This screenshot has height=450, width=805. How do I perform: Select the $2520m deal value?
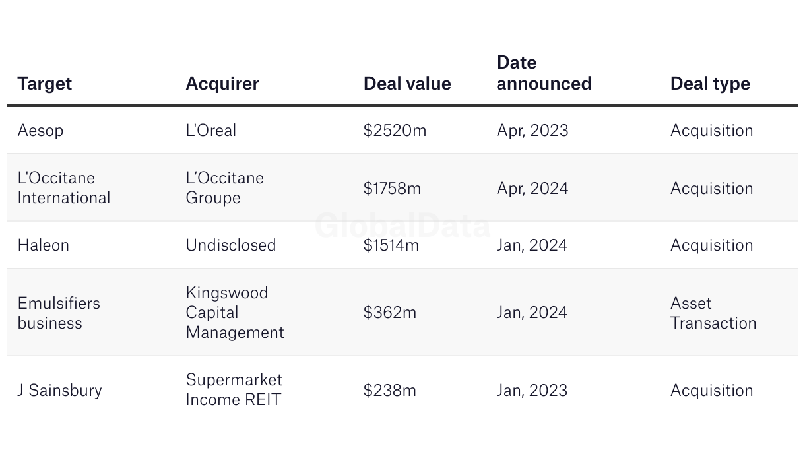point(395,131)
